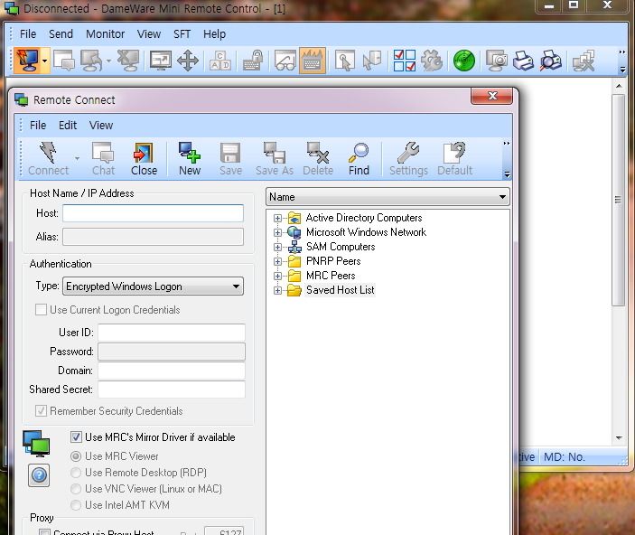Click main window vertical scrollbar thumb

click(618, 201)
